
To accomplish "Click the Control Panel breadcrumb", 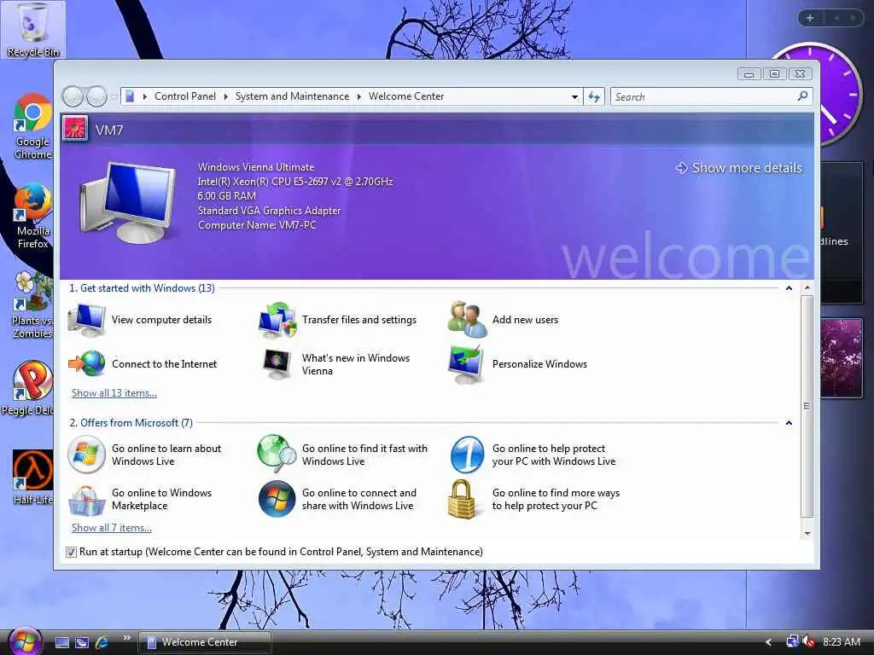I will coord(185,96).
